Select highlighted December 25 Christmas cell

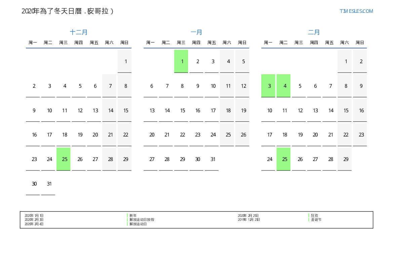point(64,159)
